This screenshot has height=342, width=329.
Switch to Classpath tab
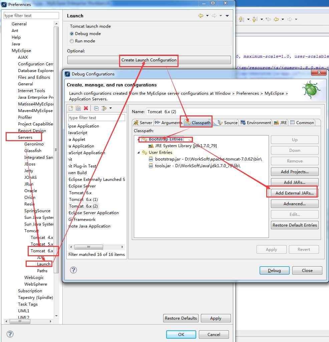(x=198, y=122)
